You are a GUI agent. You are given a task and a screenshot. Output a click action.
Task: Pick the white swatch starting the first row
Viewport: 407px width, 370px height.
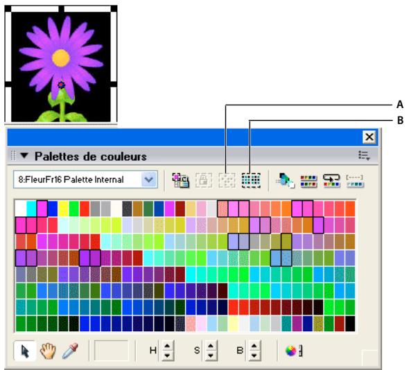point(21,209)
